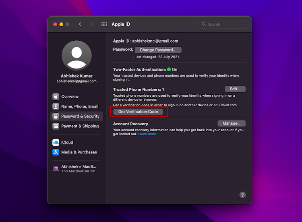302x222 pixels.
Task: Click 'Last changed: 28 July 2021' text
Action: (x=157, y=57)
